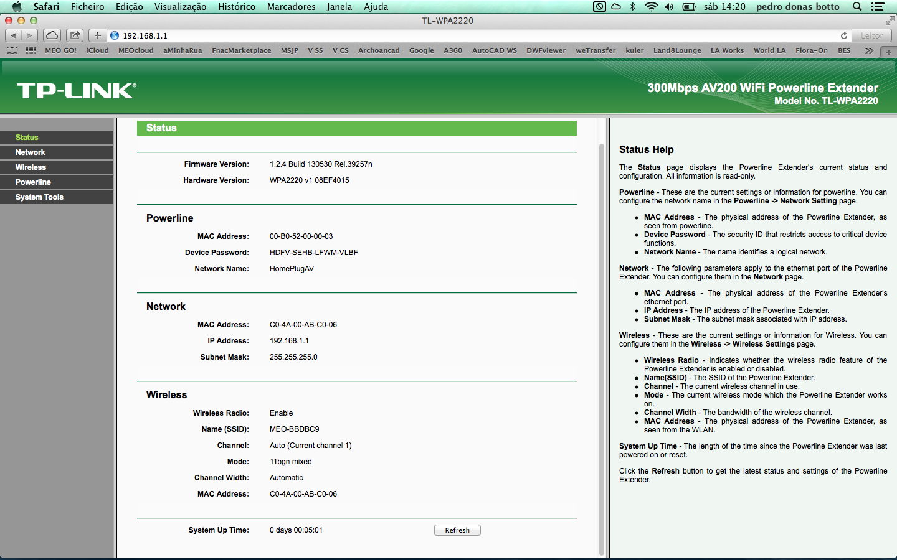Screen dimensions: 897x560
Task: Open a new tab with the tab plus
Action: 889,52
